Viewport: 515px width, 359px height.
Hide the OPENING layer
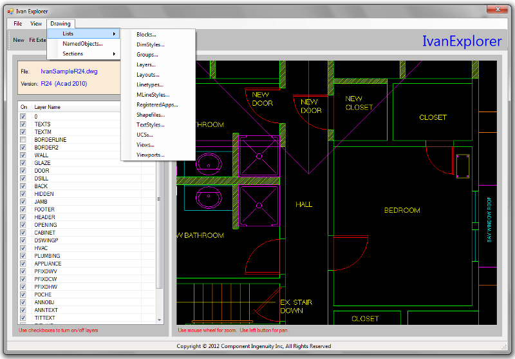(23, 225)
